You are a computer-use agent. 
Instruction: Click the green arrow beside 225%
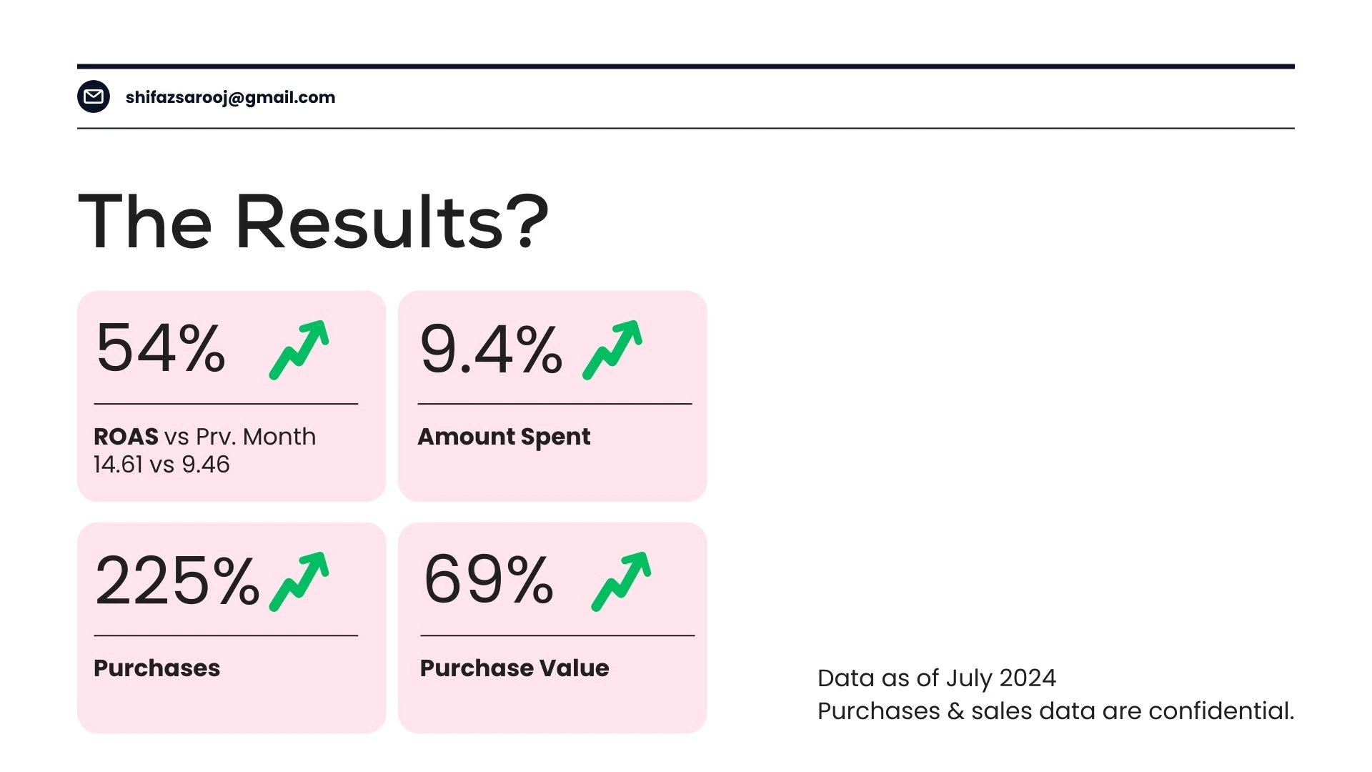(299, 581)
